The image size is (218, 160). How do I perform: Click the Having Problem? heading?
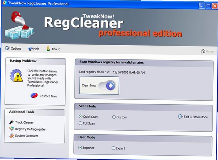(x=23, y=61)
